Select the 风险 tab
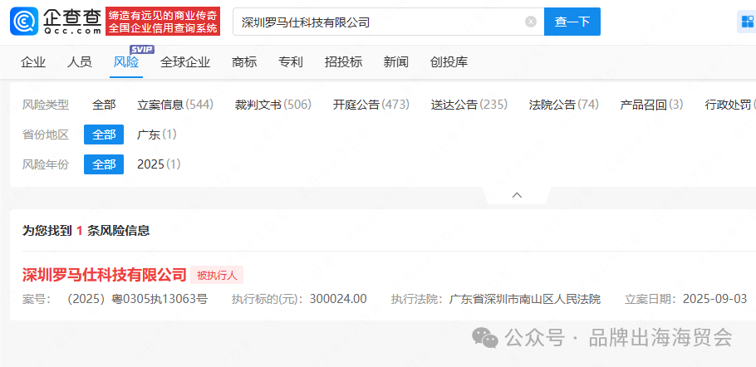Image resolution: width=756 pixels, height=367 pixels. click(x=125, y=62)
